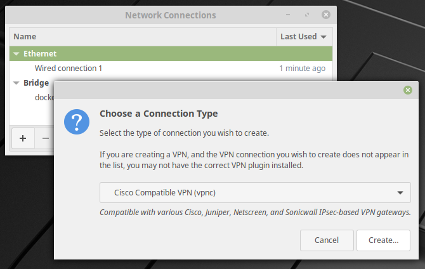
Task: Collapse the Bridge group triangle
Action: coord(16,83)
